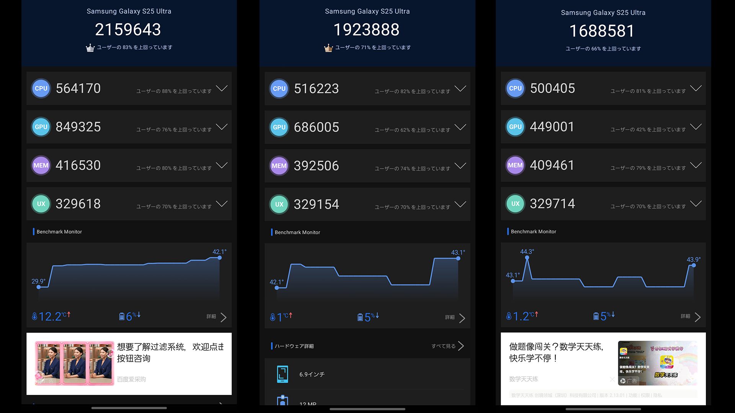
Task: Click the CPU icon beside score 516223
Action: click(279, 89)
